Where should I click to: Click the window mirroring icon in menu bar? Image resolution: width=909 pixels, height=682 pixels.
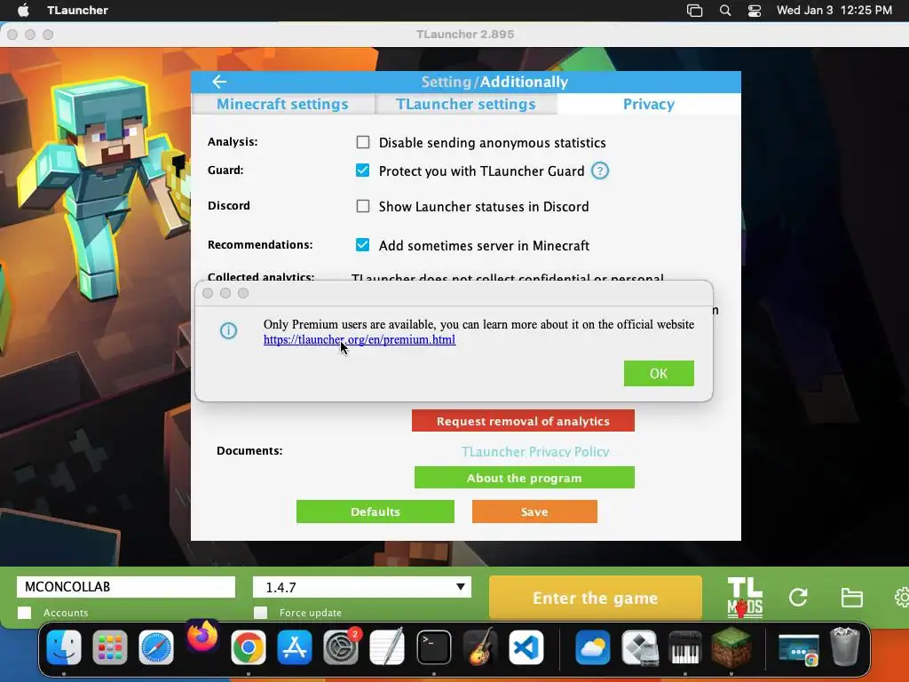pos(694,11)
